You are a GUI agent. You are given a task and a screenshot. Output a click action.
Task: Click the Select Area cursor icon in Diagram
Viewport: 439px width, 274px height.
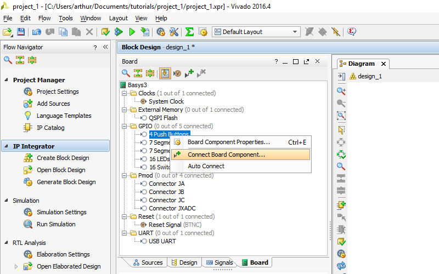[x=341, y=130]
